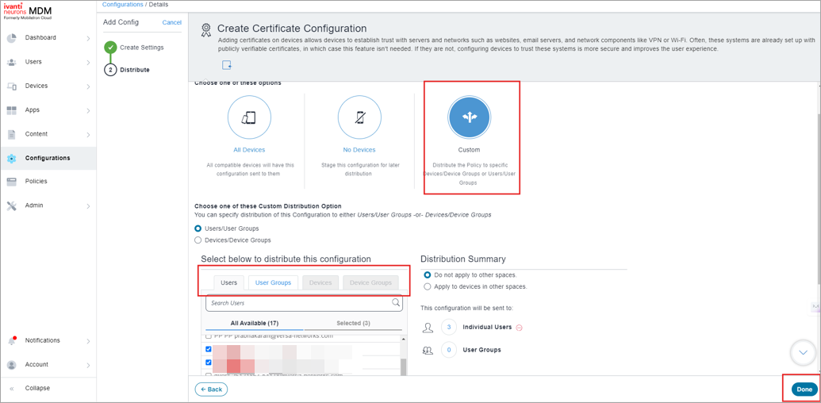Click the Configurations gear icon
This screenshot has width=821, height=403.
(12, 159)
